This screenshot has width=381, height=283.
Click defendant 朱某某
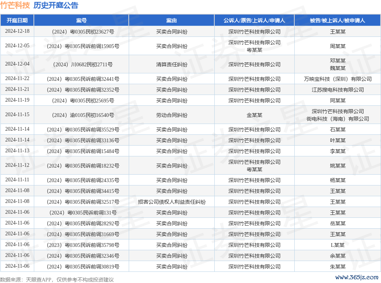click(x=338, y=267)
